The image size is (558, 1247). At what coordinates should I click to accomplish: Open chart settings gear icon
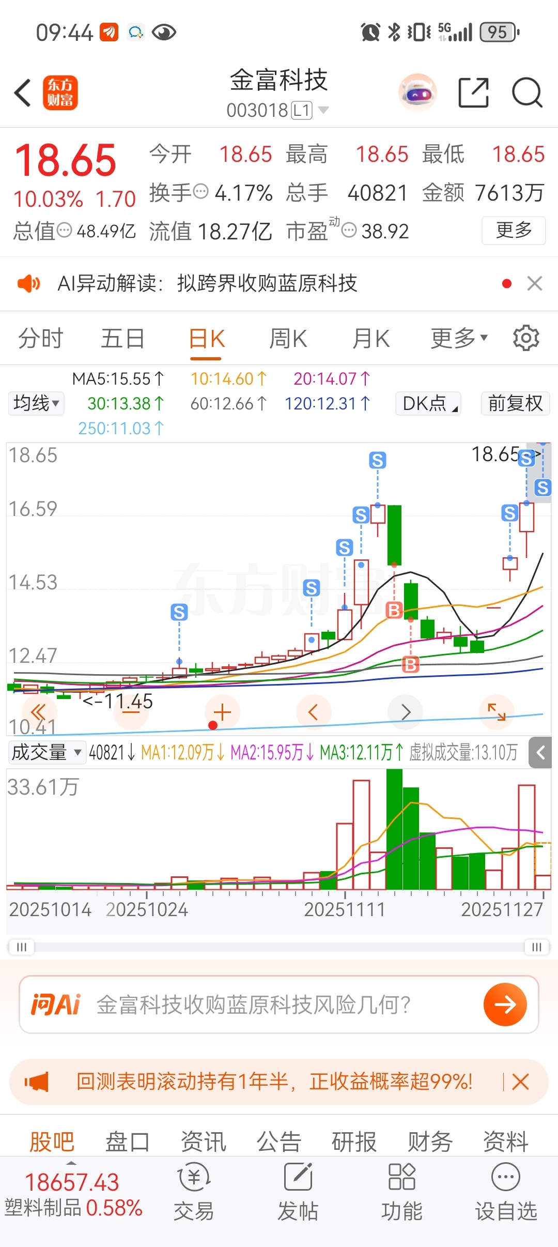point(526,338)
